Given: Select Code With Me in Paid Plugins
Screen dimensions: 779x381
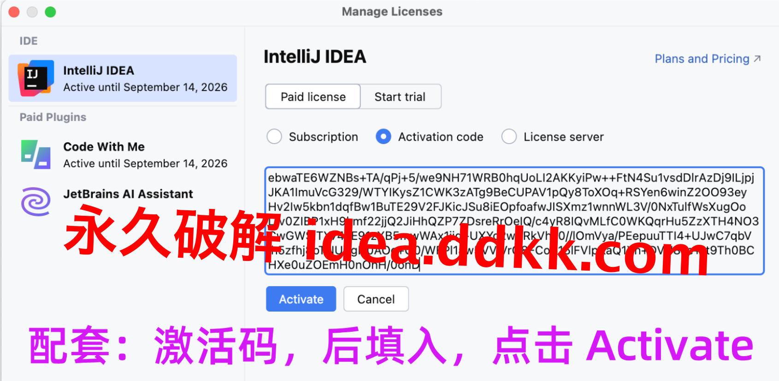Looking at the screenshot, I should click(x=123, y=155).
